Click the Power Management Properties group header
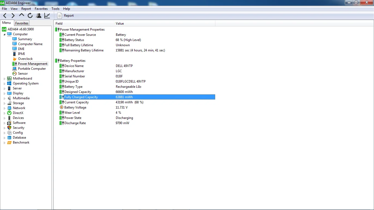374x210 pixels. (82, 30)
